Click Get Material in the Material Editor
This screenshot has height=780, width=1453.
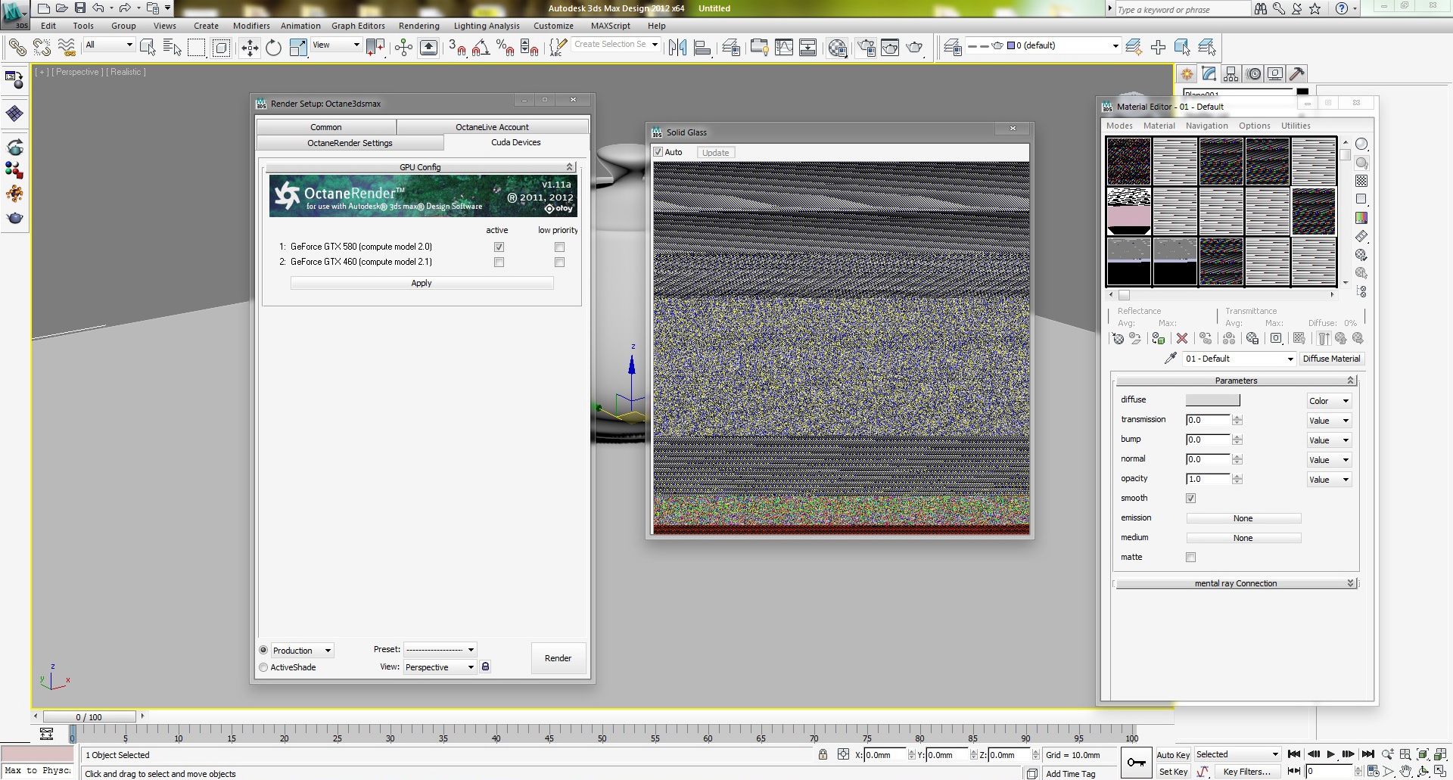(x=1118, y=338)
